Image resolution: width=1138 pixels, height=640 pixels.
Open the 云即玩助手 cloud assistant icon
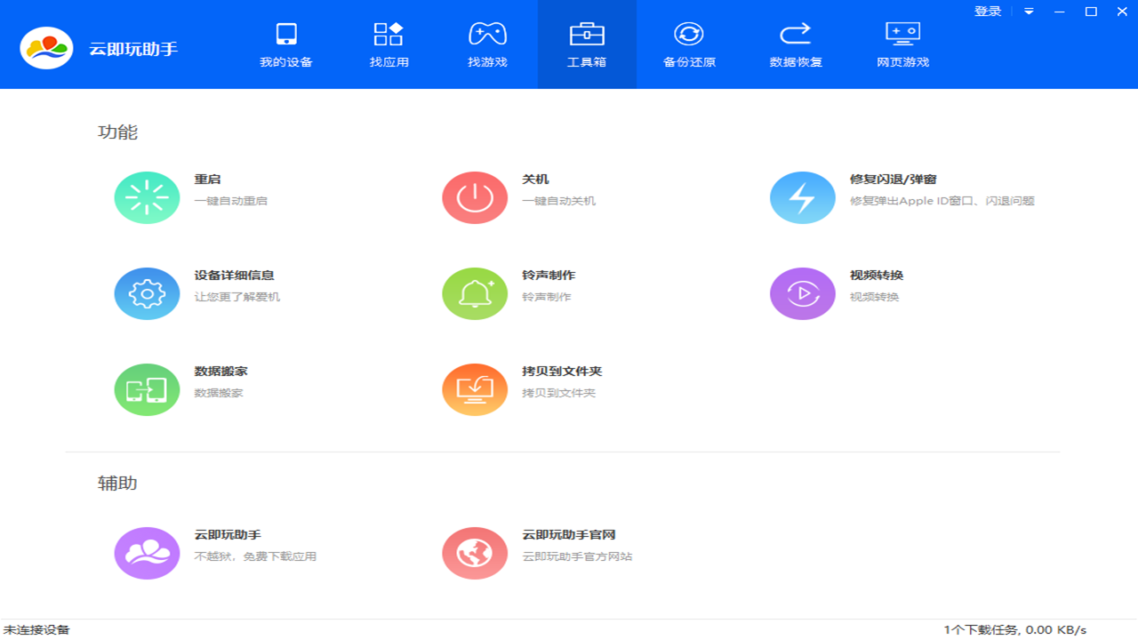(x=147, y=552)
